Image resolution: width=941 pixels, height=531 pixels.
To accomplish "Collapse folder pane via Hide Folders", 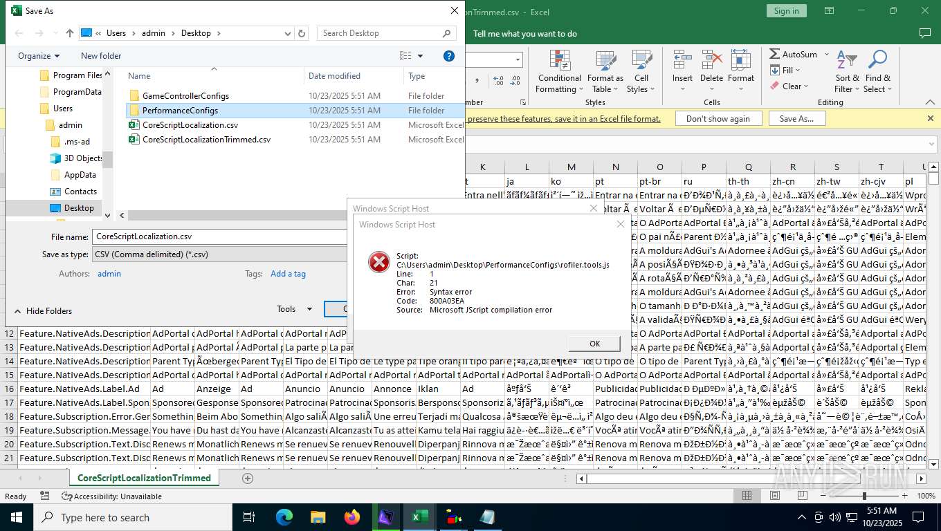I will click(43, 311).
